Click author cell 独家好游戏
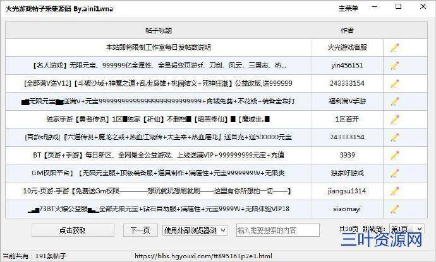The image size is (436, 262). point(348,173)
